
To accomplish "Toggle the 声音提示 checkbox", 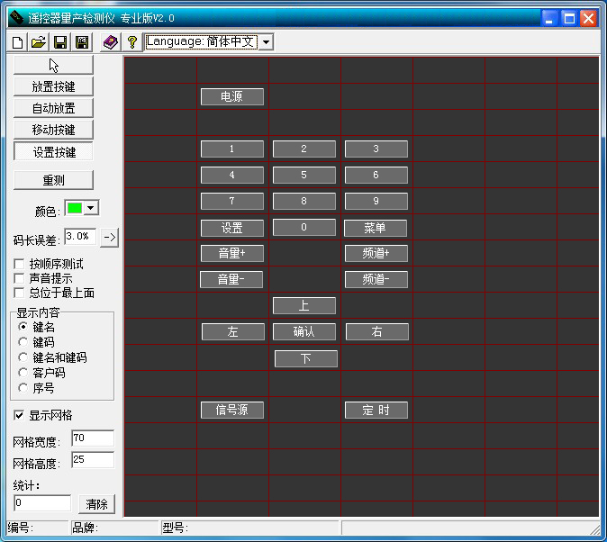I will point(20,278).
